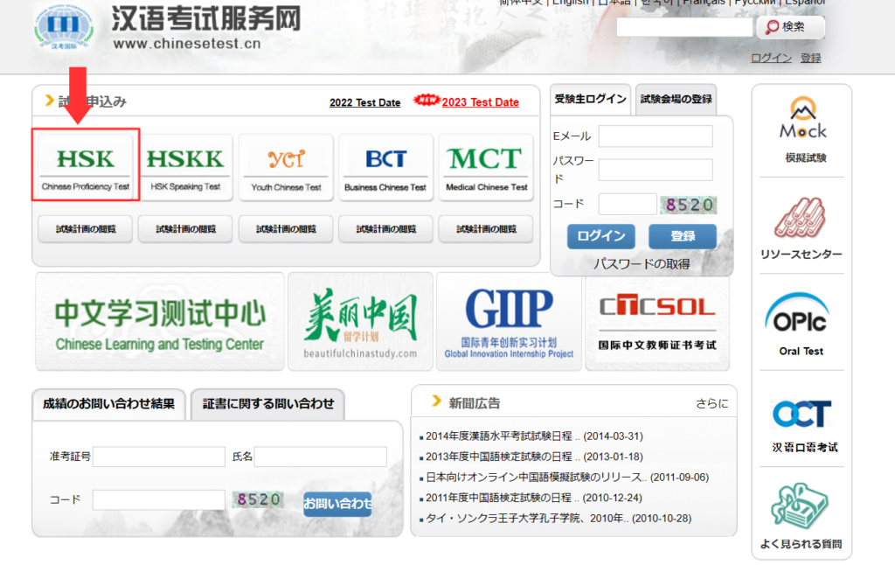
Task: Open the リソースセンター sidebar icon
Action: (x=801, y=227)
